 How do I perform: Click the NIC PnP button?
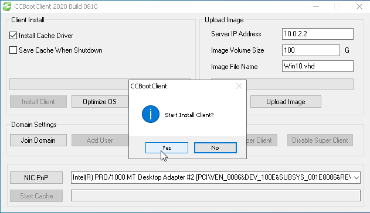pyautogui.click(x=36, y=177)
